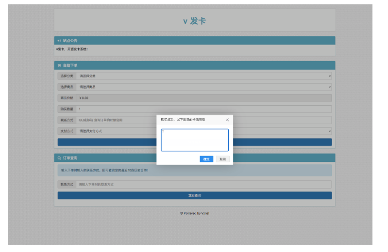Screen dimensions: 388x252
Task: Open the 选择分类 category dropdown
Action: click(204, 76)
